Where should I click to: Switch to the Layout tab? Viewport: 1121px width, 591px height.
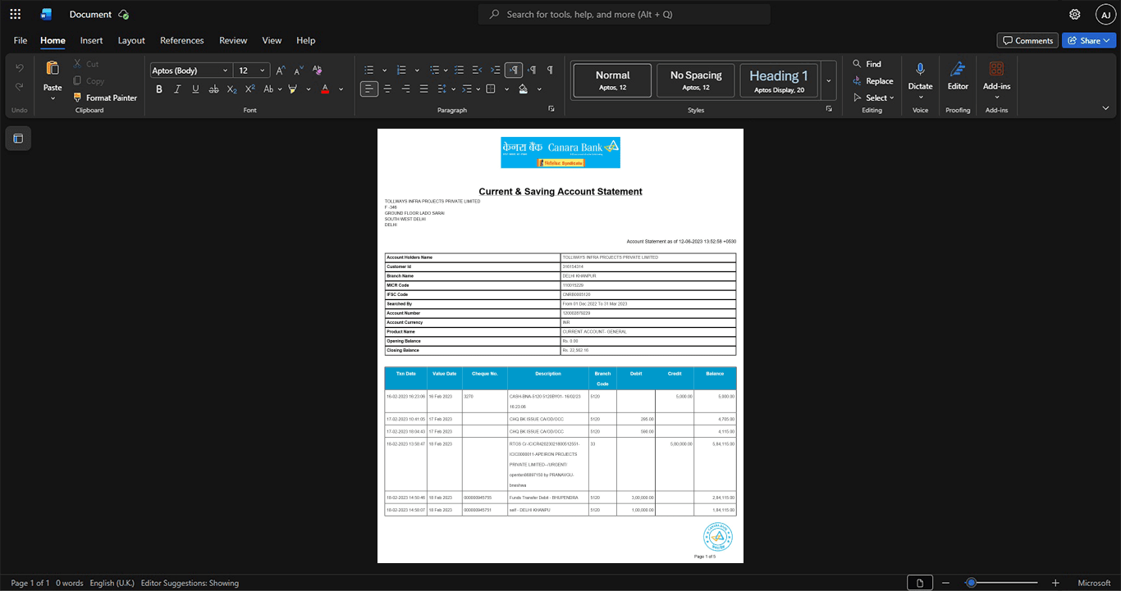point(131,40)
